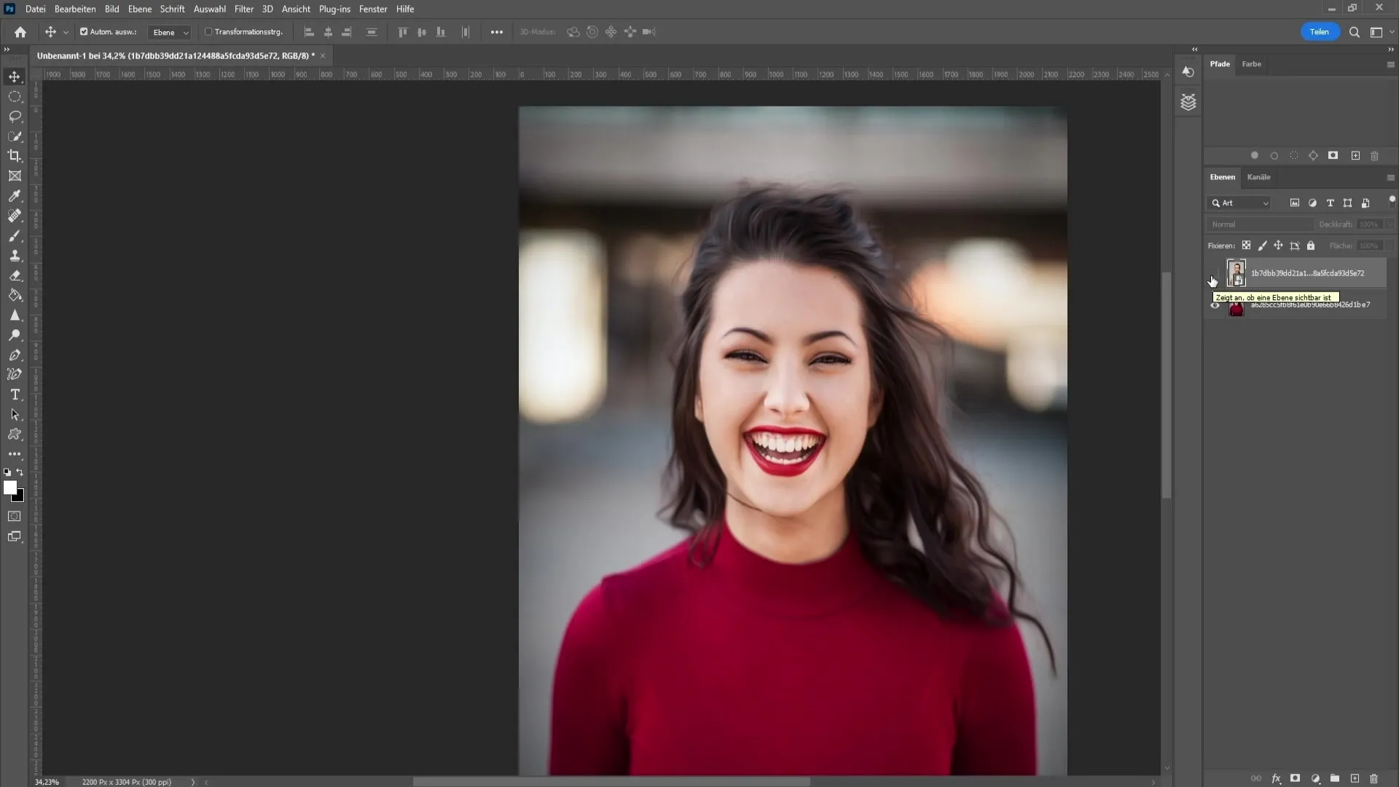The image size is (1399, 787).
Task: Enable the Transformationsstrg. checkbox
Action: (208, 32)
